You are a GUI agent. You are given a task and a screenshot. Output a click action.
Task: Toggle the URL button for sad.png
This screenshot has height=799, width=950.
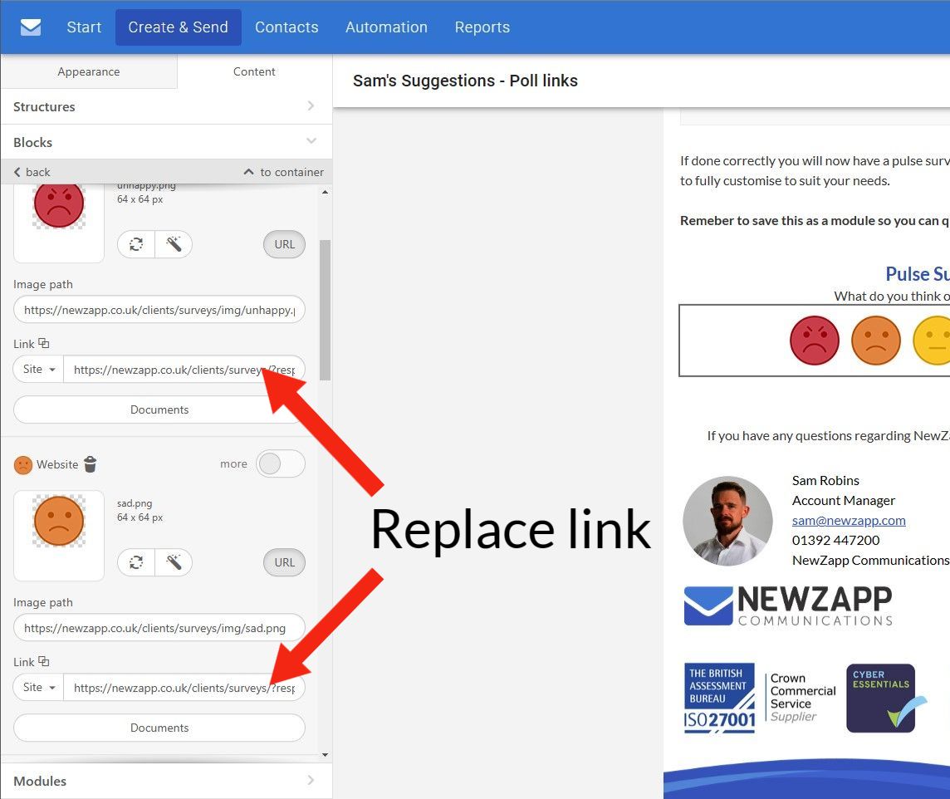click(x=284, y=562)
